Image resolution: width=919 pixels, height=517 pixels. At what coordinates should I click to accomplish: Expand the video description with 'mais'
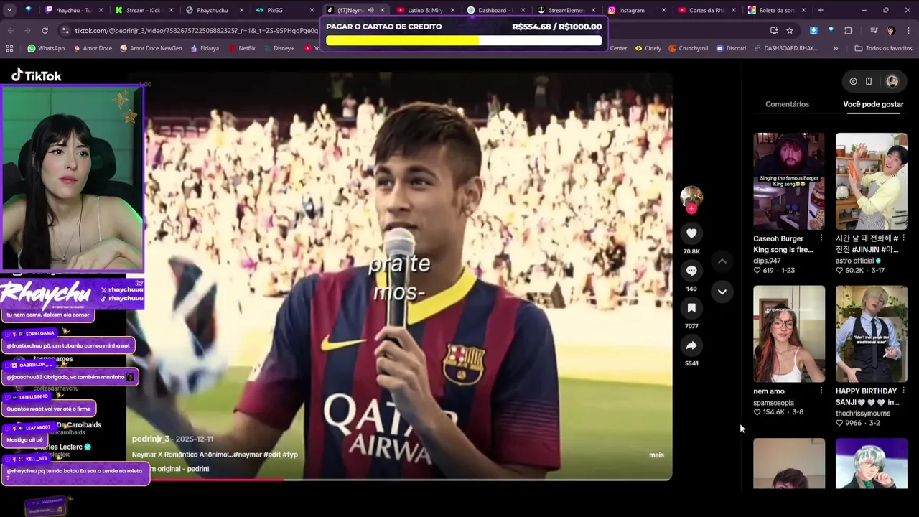click(656, 455)
